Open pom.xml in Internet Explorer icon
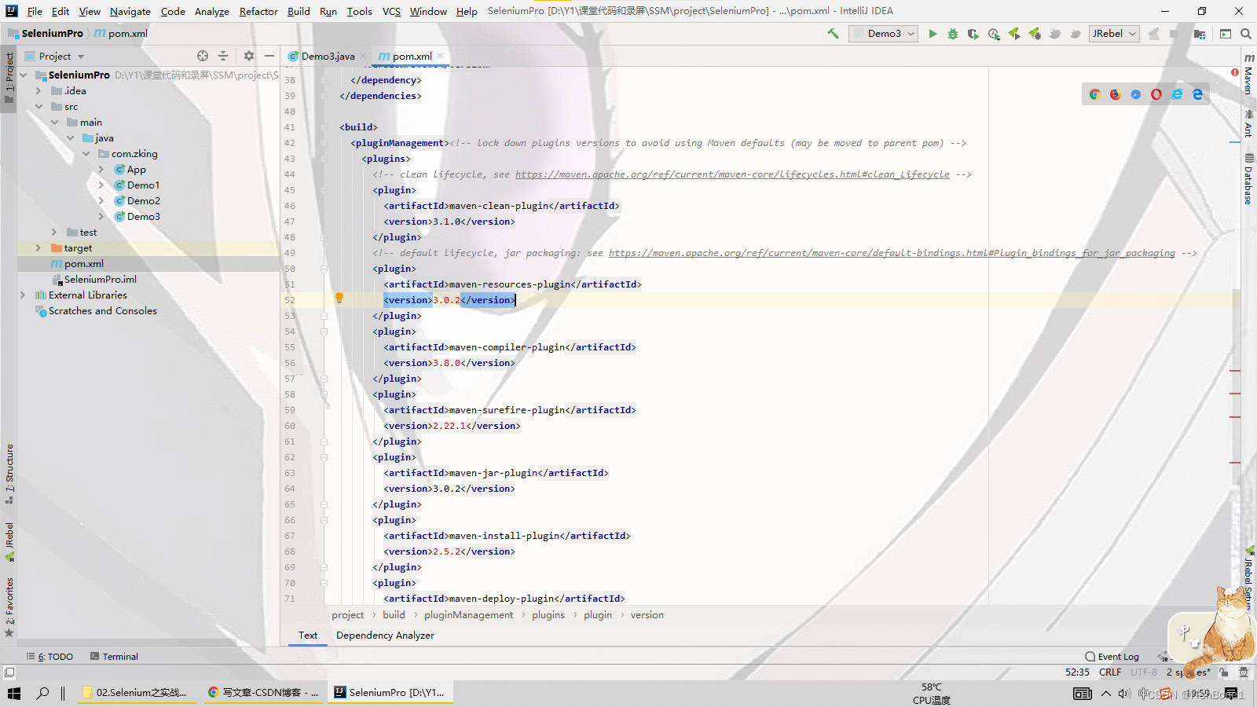 [x=1177, y=94]
